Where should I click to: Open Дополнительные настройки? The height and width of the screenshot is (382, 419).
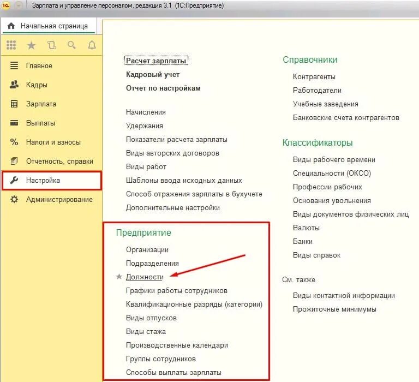[172, 207]
